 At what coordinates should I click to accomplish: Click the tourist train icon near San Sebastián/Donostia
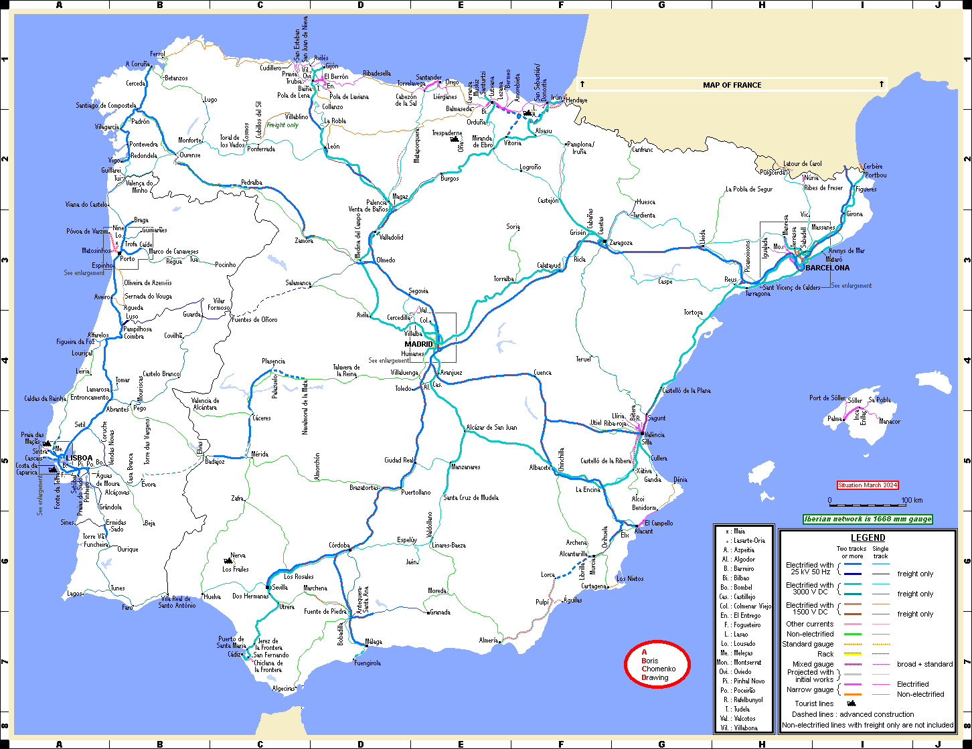[x=528, y=114]
